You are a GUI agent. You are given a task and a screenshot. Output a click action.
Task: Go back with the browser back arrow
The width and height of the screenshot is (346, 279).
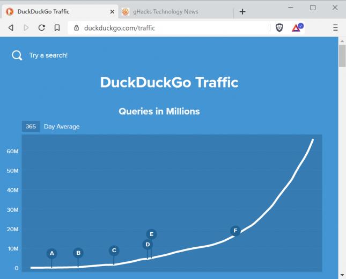tap(11, 27)
